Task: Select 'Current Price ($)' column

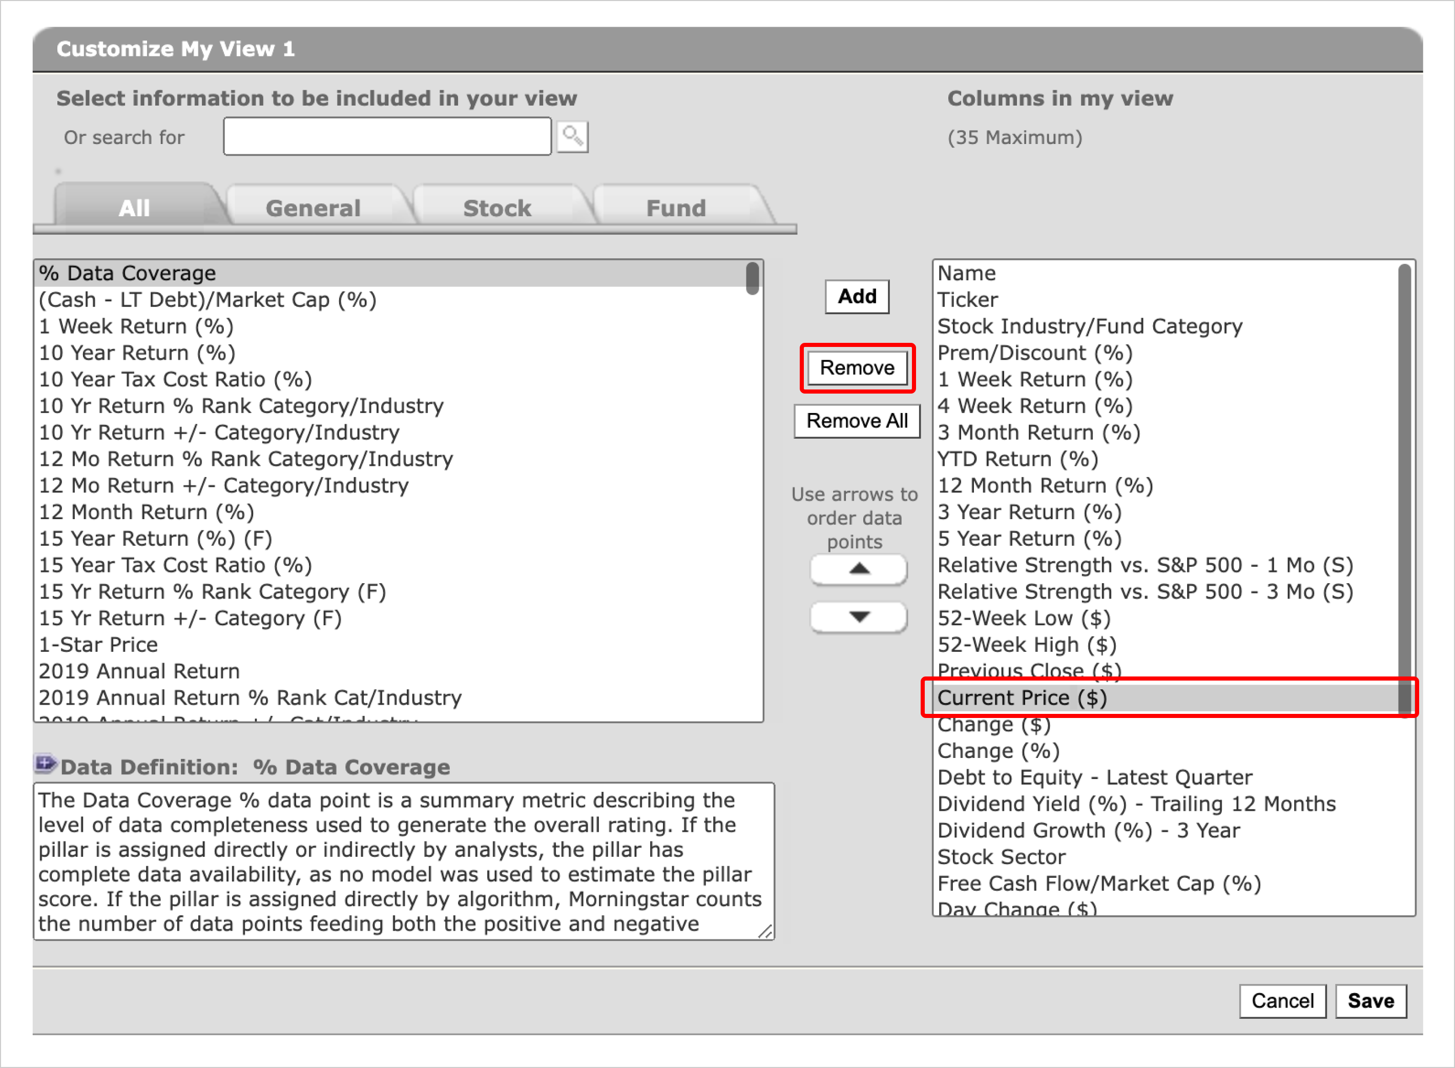Action: pyautogui.click(x=1166, y=697)
